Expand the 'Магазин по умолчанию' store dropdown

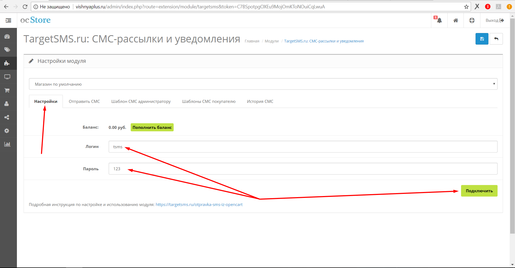click(x=263, y=84)
